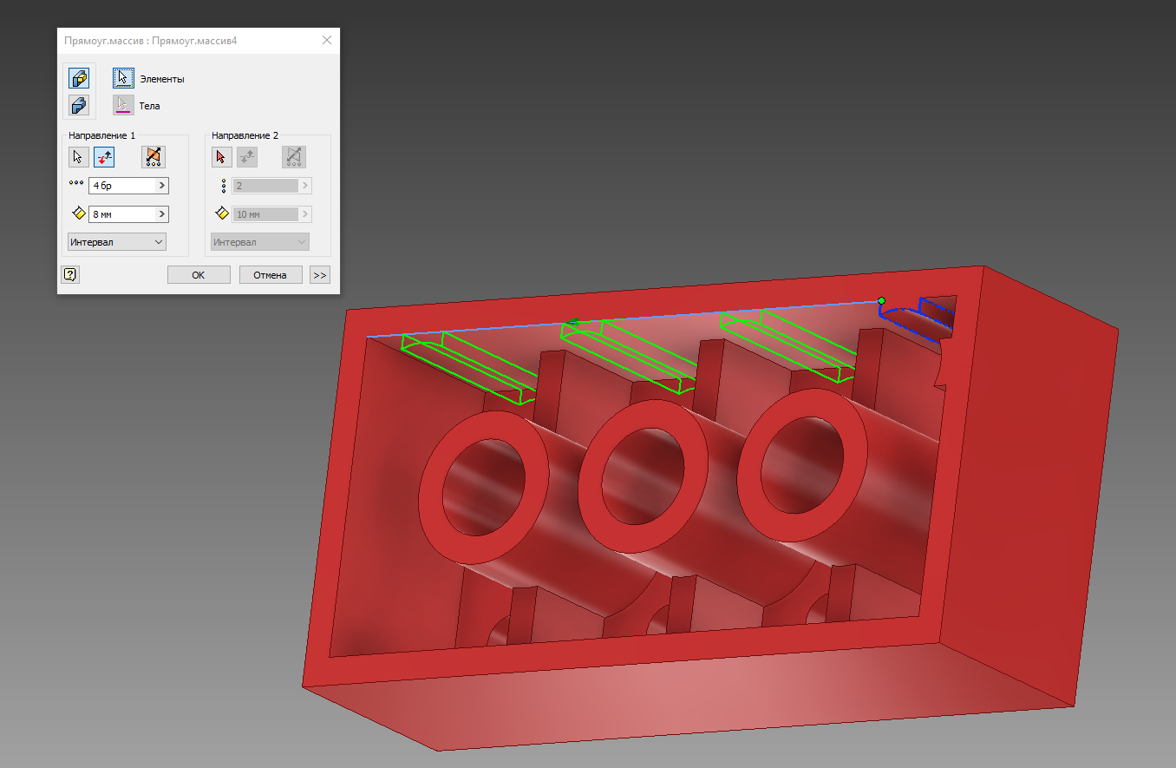Click the dialog title Прямоуг.массив : Прямоуг.массив4
The height and width of the screenshot is (768, 1176).
[151, 40]
